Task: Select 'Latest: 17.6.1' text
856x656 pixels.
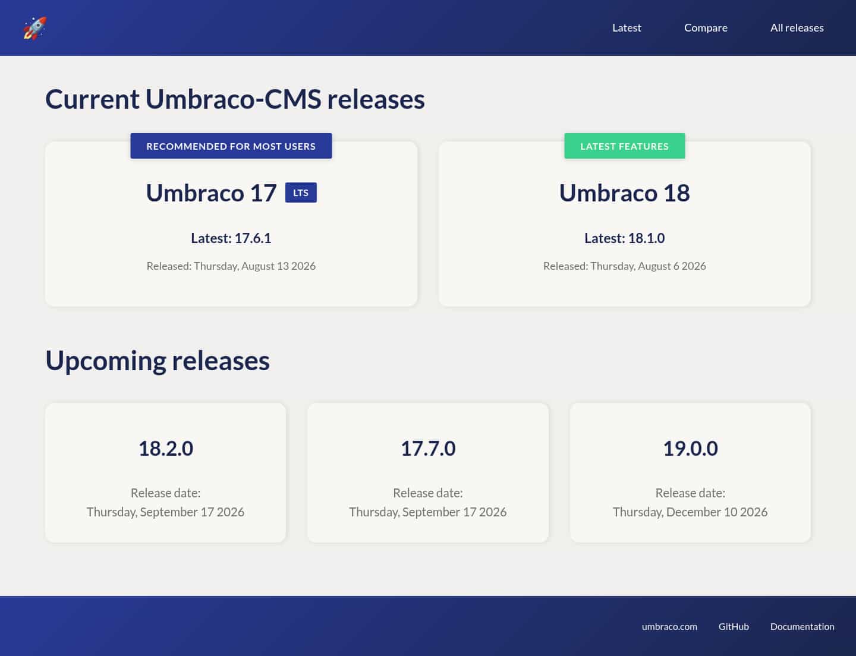Action: pos(231,238)
